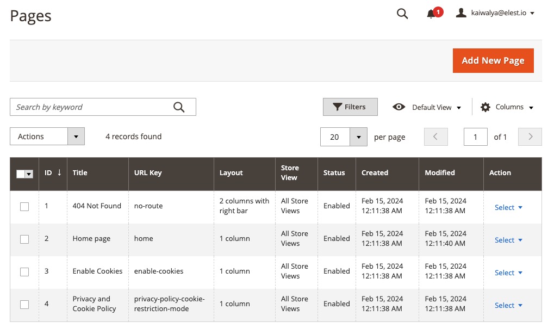
Task: Expand the Actions dropdown
Action: pos(75,136)
